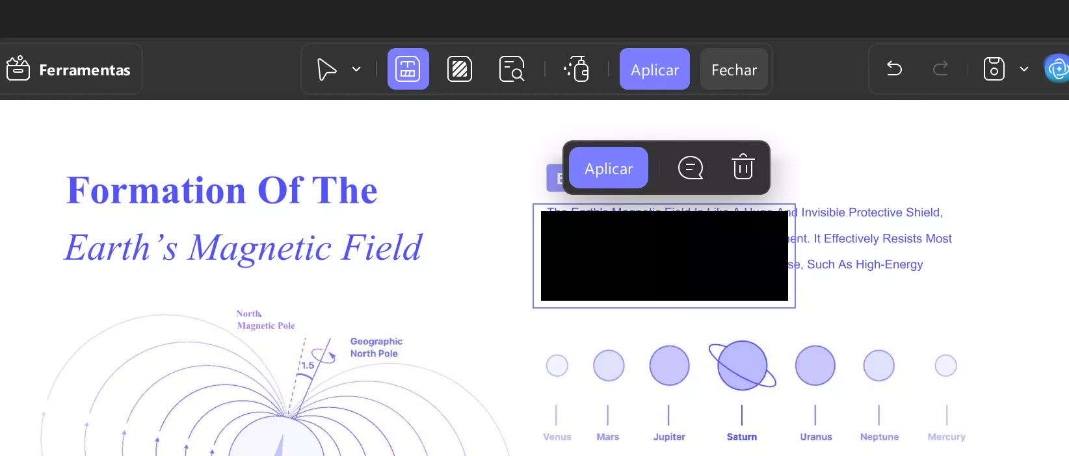Redo the last action
Screen dimensions: 1069x456
click(x=940, y=69)
